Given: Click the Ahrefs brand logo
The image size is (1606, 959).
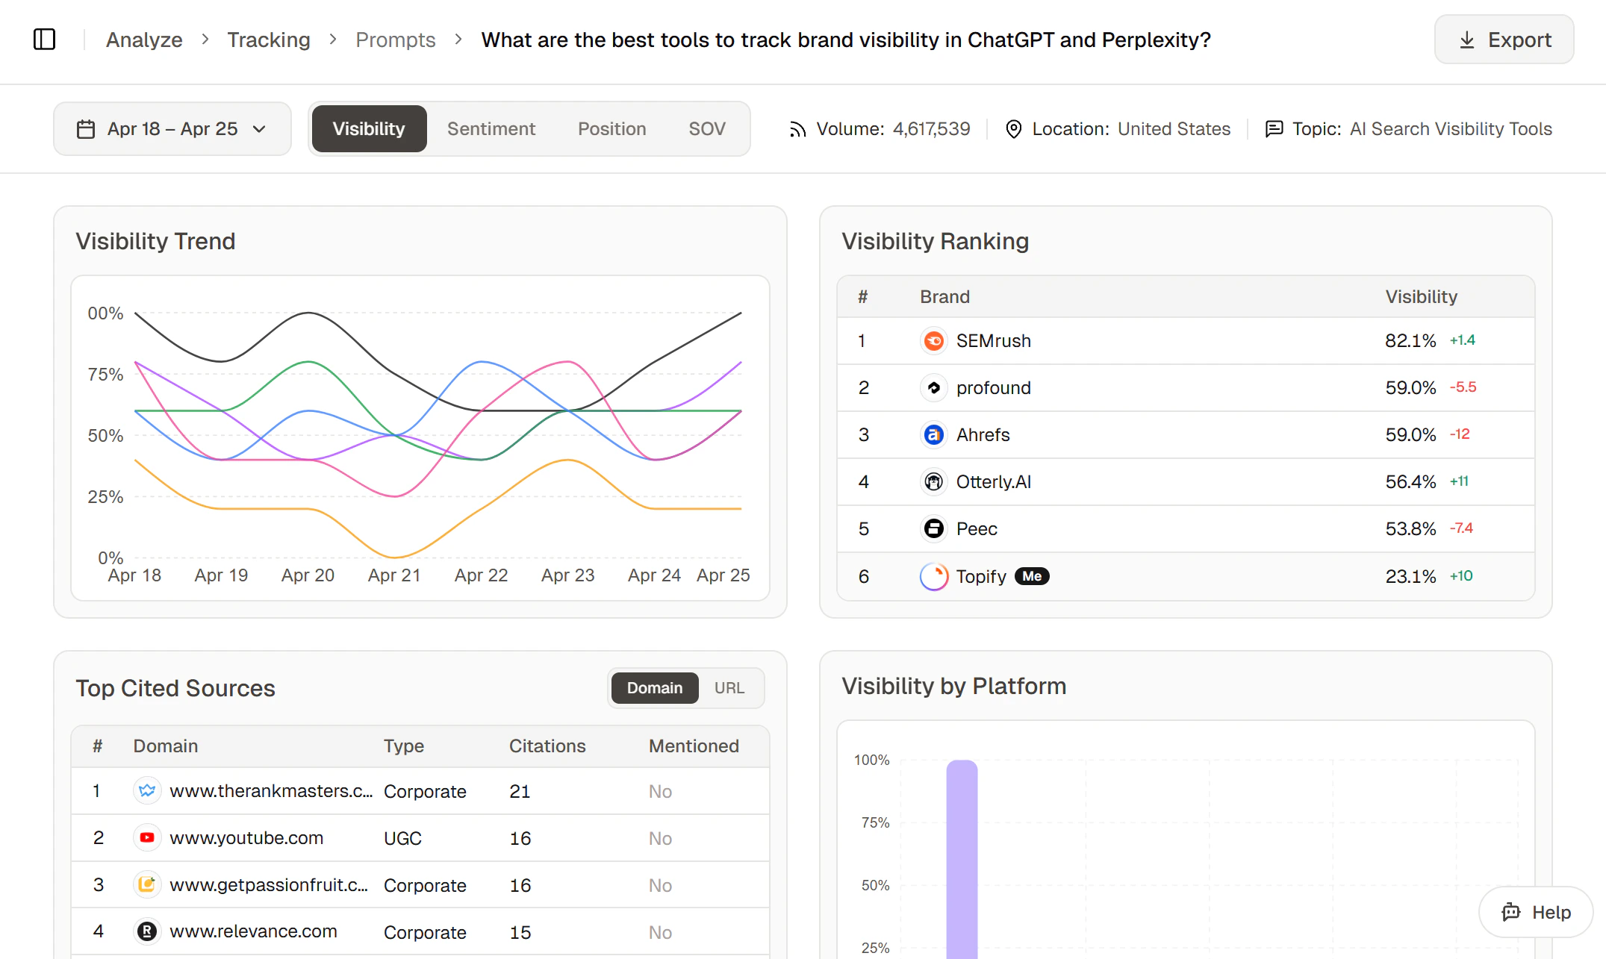Looking at the screenshot, I should 933,435.
